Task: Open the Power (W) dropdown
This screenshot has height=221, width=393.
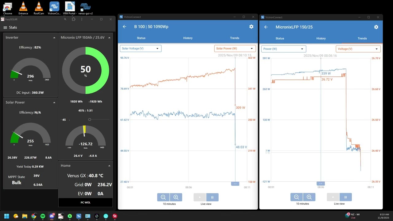Action: [284, 49]
